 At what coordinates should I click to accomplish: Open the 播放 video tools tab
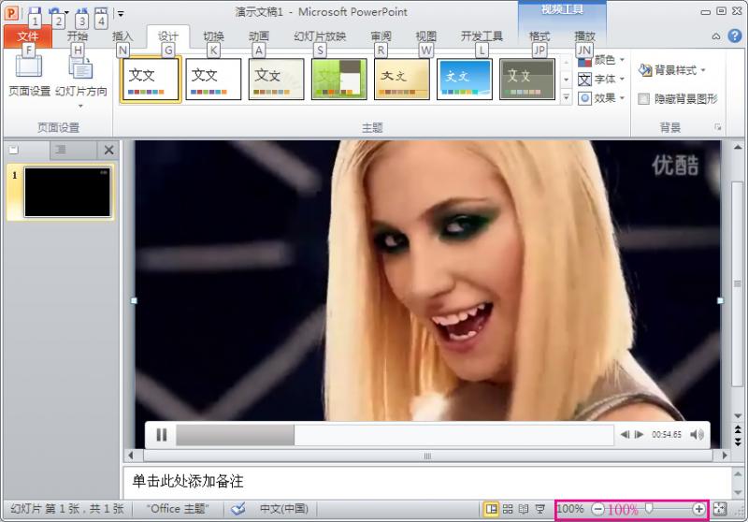click(584, 36)
